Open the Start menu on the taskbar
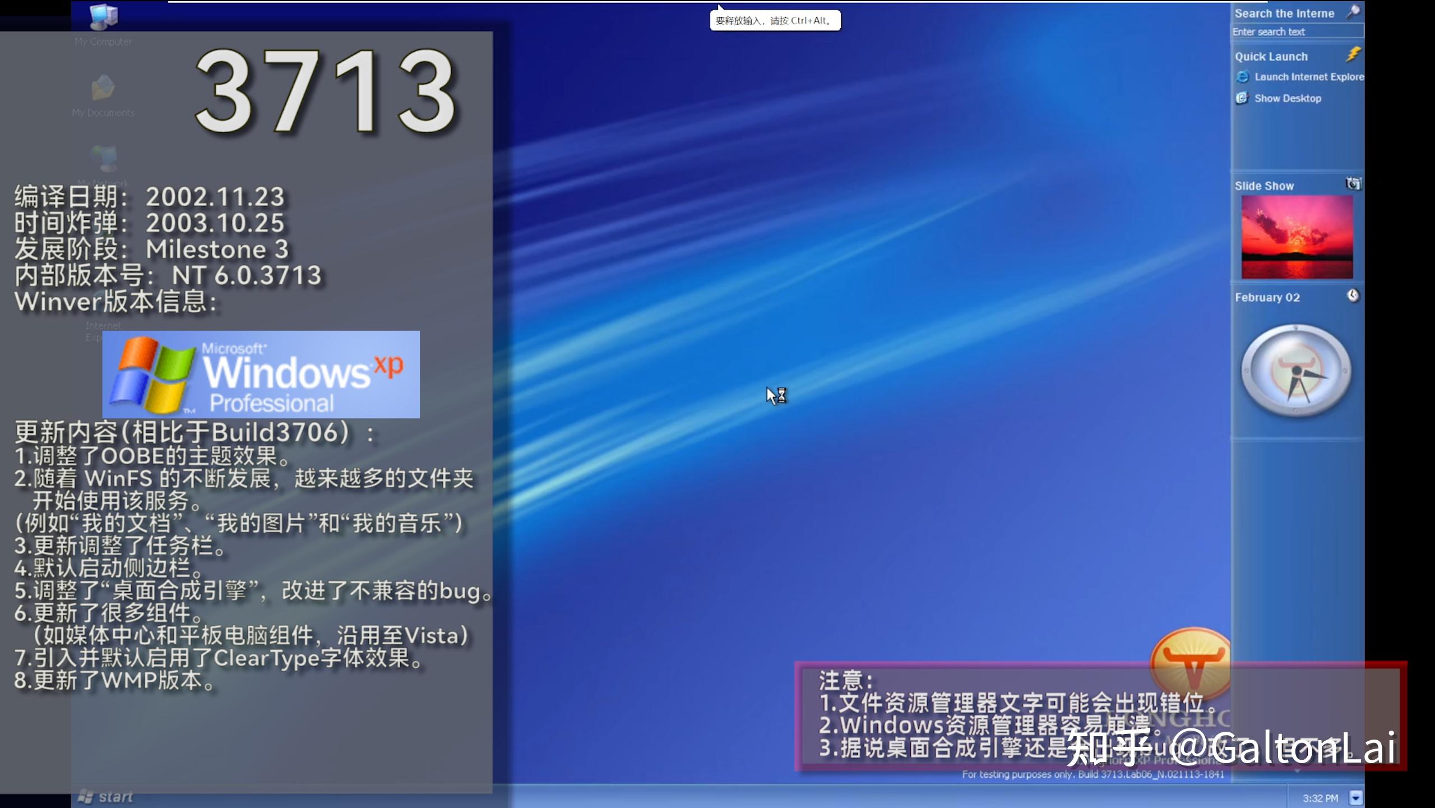This screenshot has width=1435, height=808. click(x=105, y=797)
